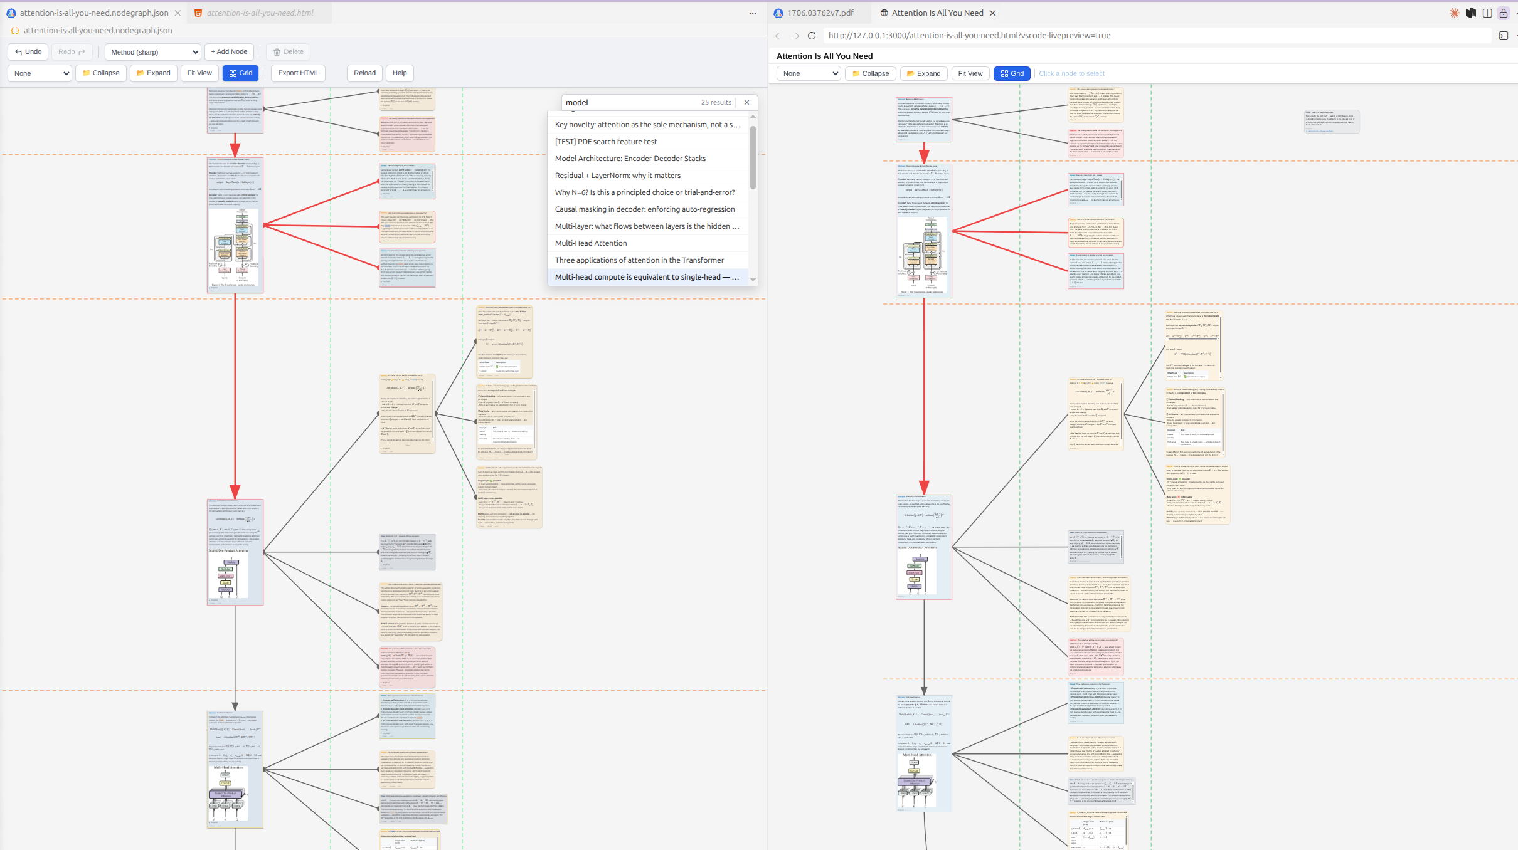The width and height of the screenshot is (1518, 850).
Task: Close the Attention Is All You Need preview tab
Action: tap(992, 13)
